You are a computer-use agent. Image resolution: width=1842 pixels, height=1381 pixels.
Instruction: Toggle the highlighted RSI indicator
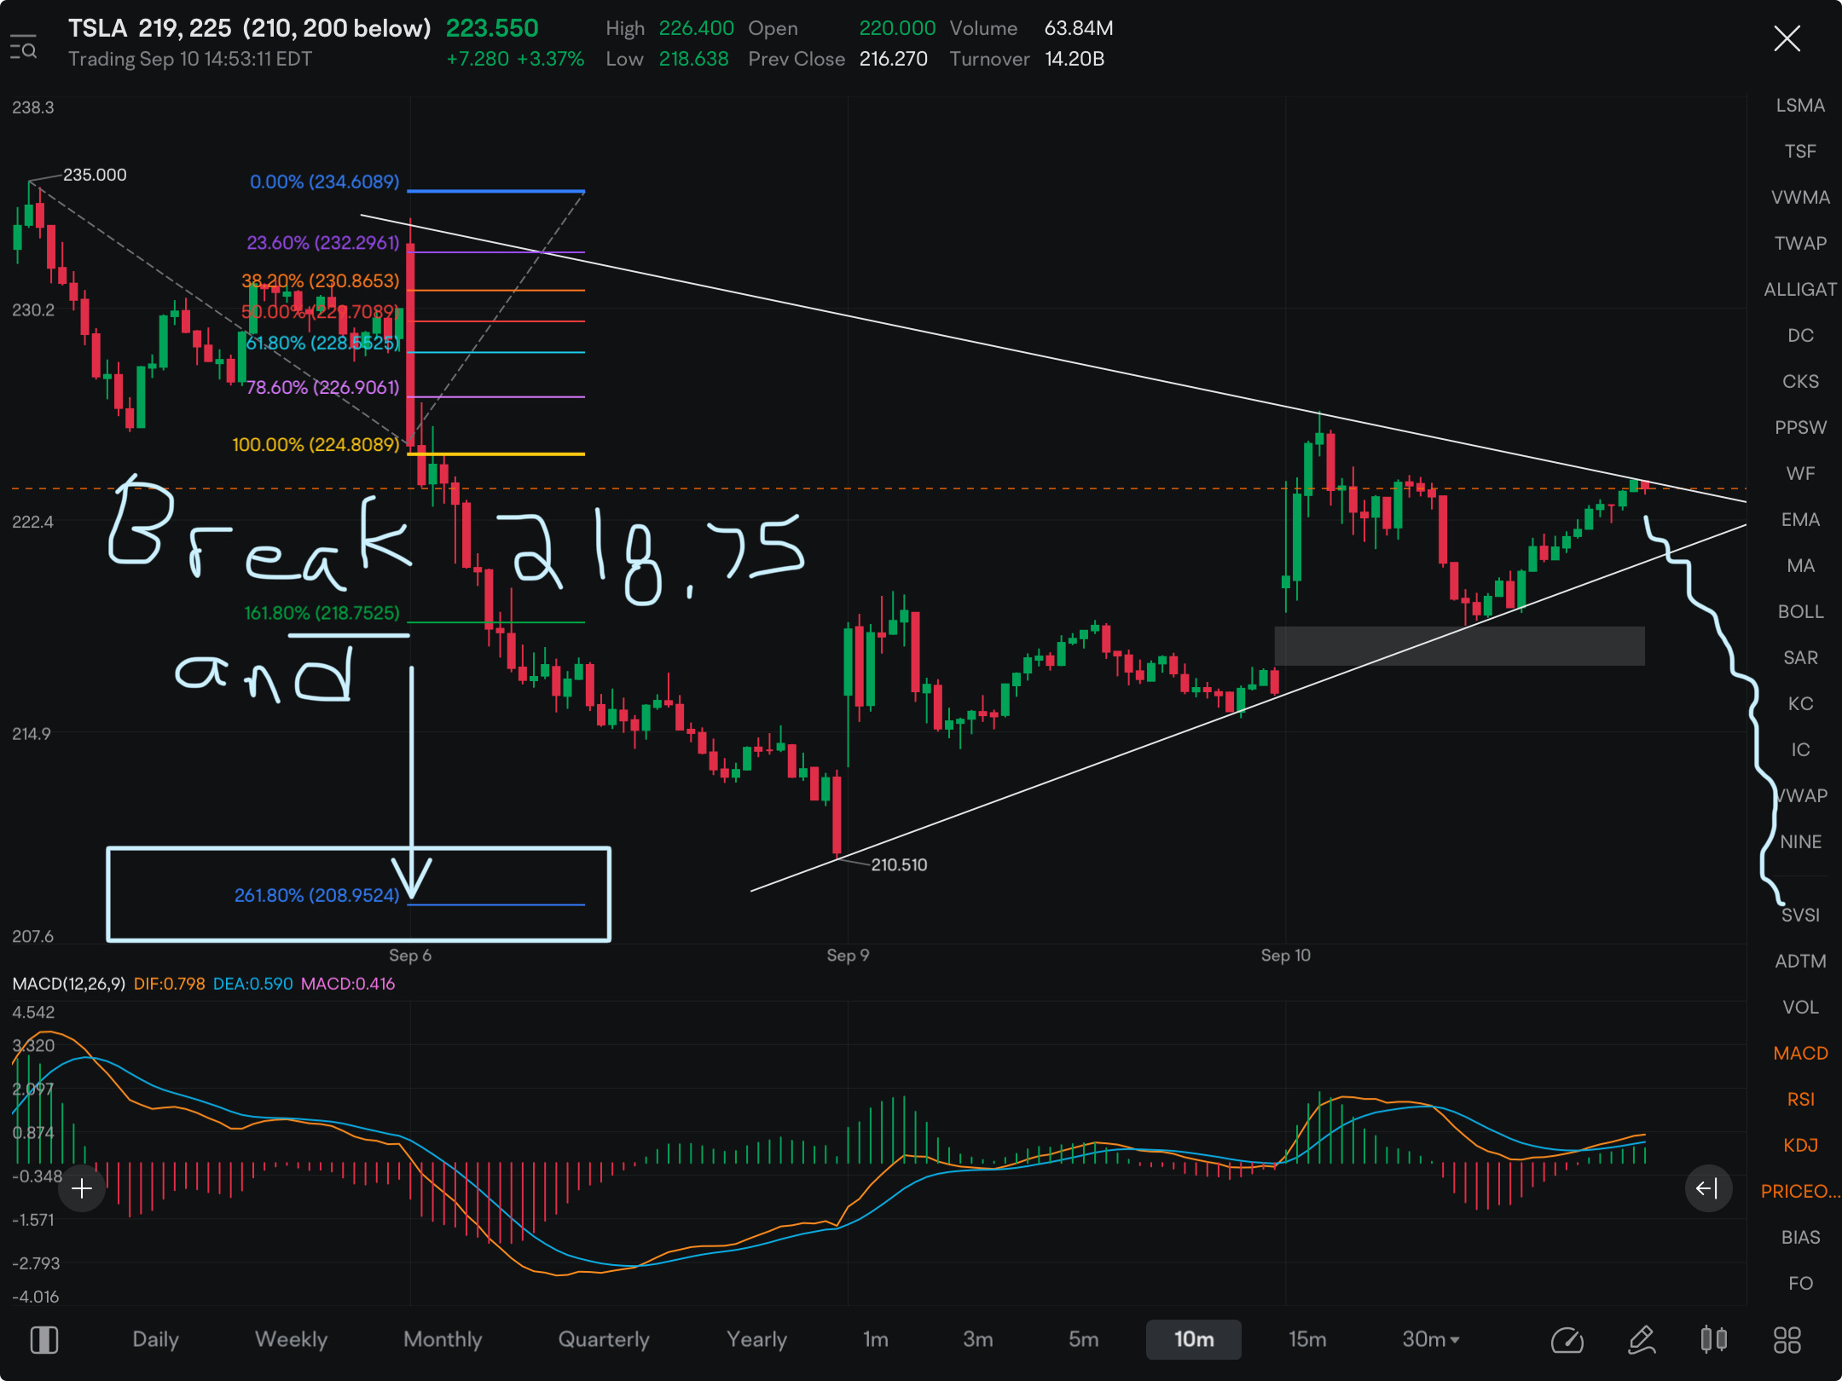pos(1800,1100)
